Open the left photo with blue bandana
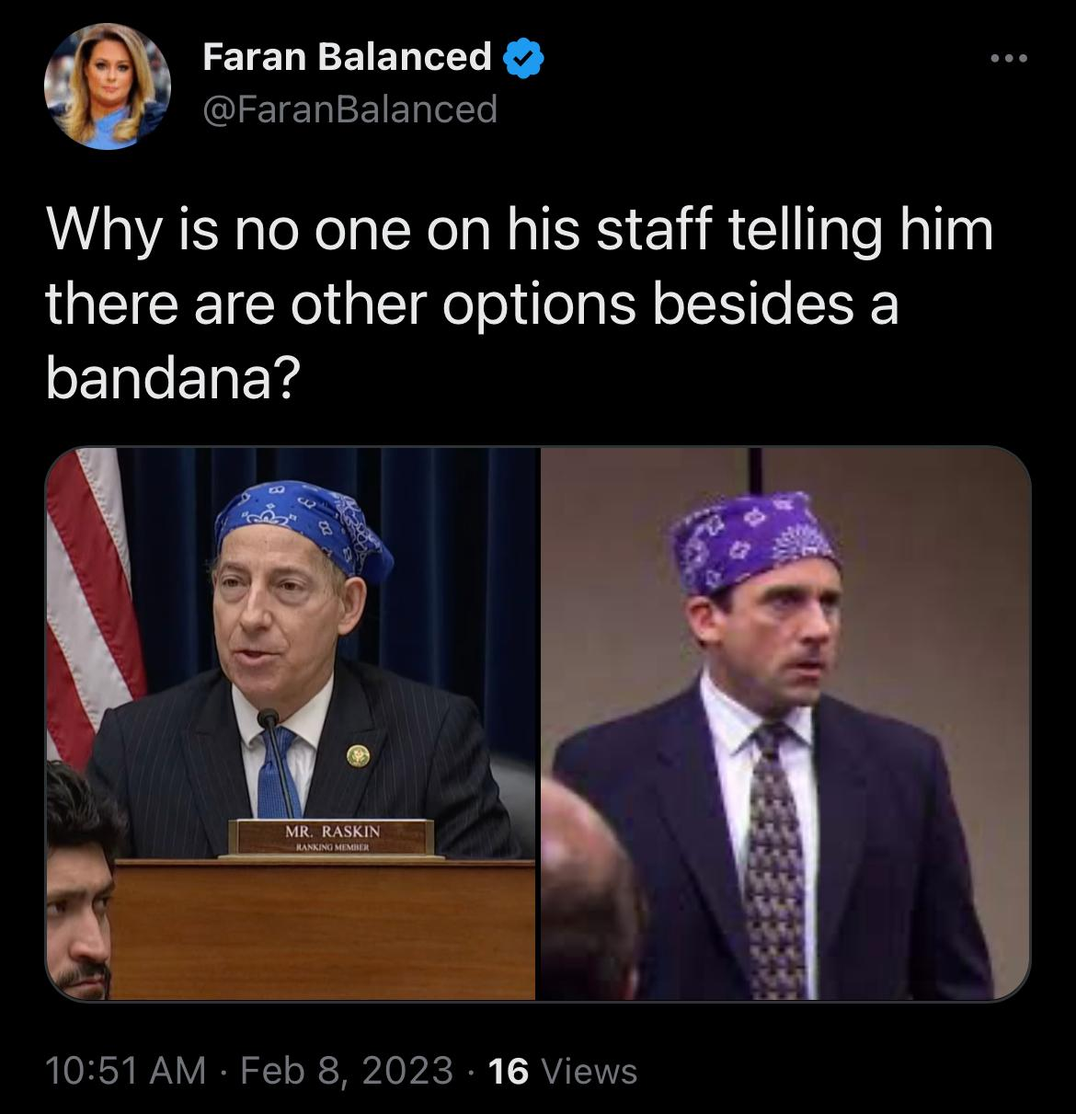Screen dimensions: 1076x1114 (x=291, y=723)
